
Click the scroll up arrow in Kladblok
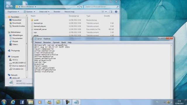tap(171, 45)
